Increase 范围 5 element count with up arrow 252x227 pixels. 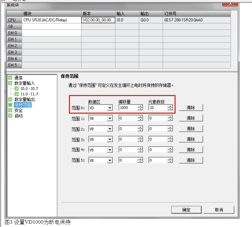pyautogui.click(x=170, y=159)
